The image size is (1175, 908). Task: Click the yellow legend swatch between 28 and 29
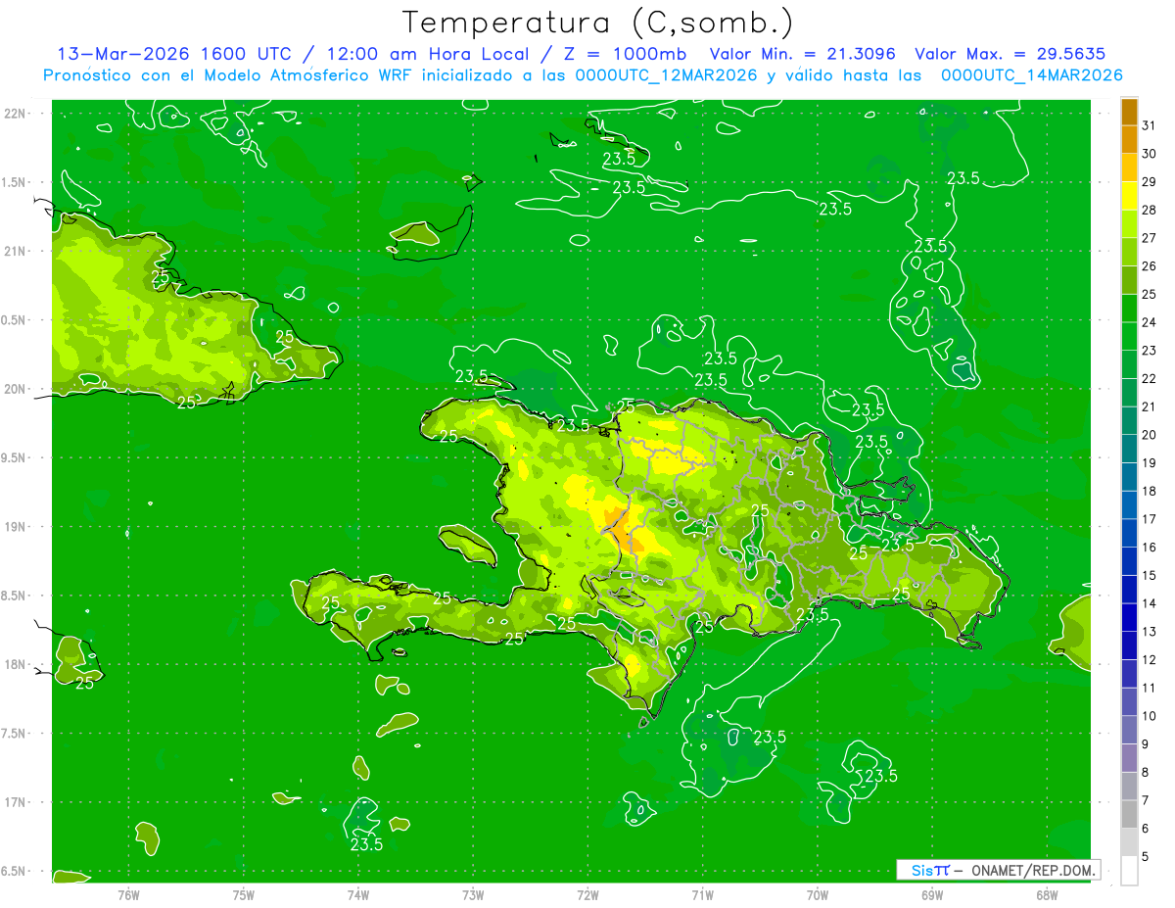coord(1129,196)
